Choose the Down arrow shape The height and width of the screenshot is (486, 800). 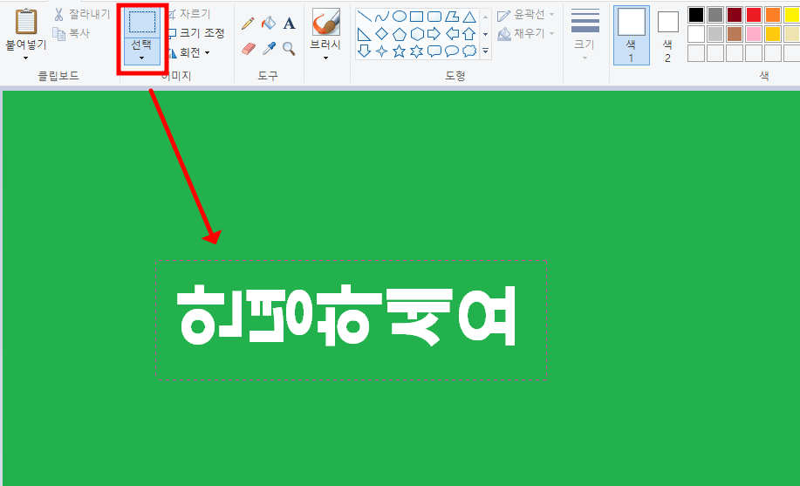[365, 51]
